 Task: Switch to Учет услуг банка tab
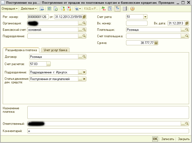[56, 50]
